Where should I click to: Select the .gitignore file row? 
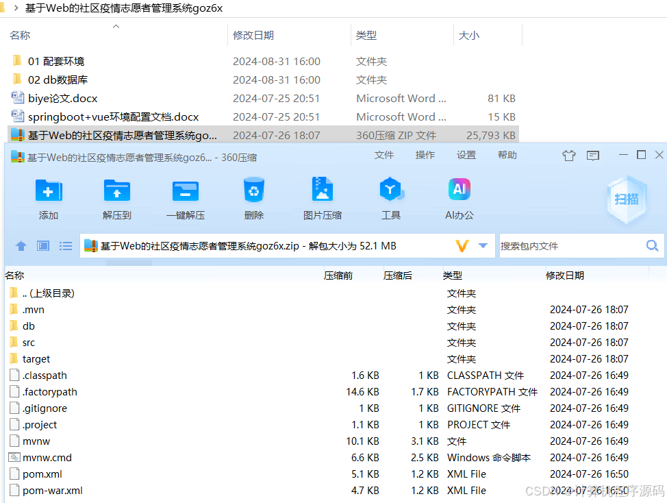pos(327,408)
